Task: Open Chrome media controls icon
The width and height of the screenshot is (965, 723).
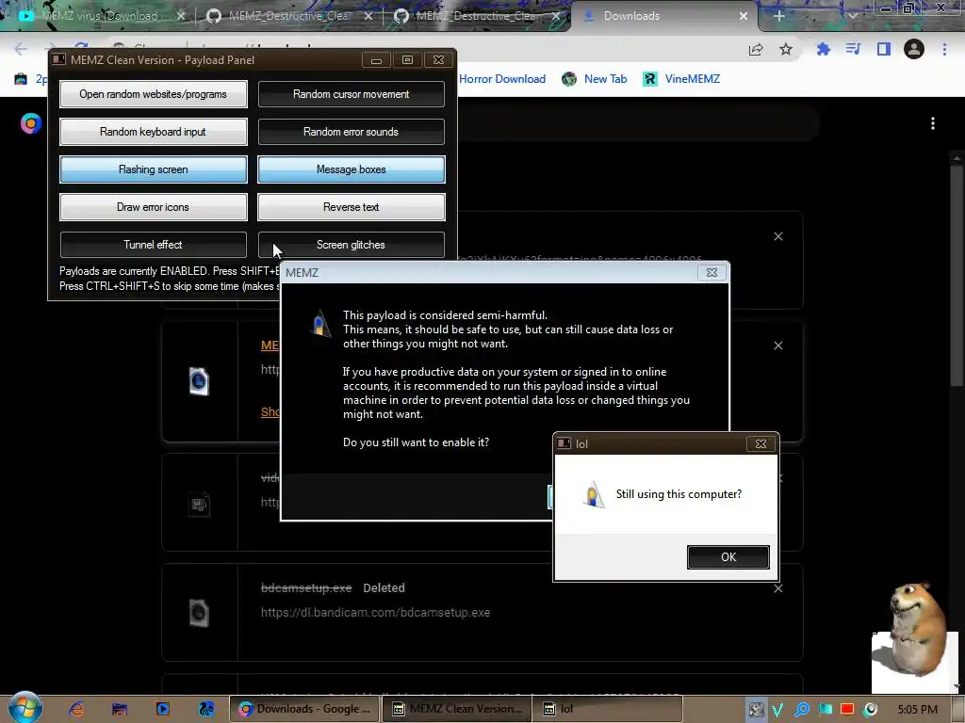Action: click(853, 49)
